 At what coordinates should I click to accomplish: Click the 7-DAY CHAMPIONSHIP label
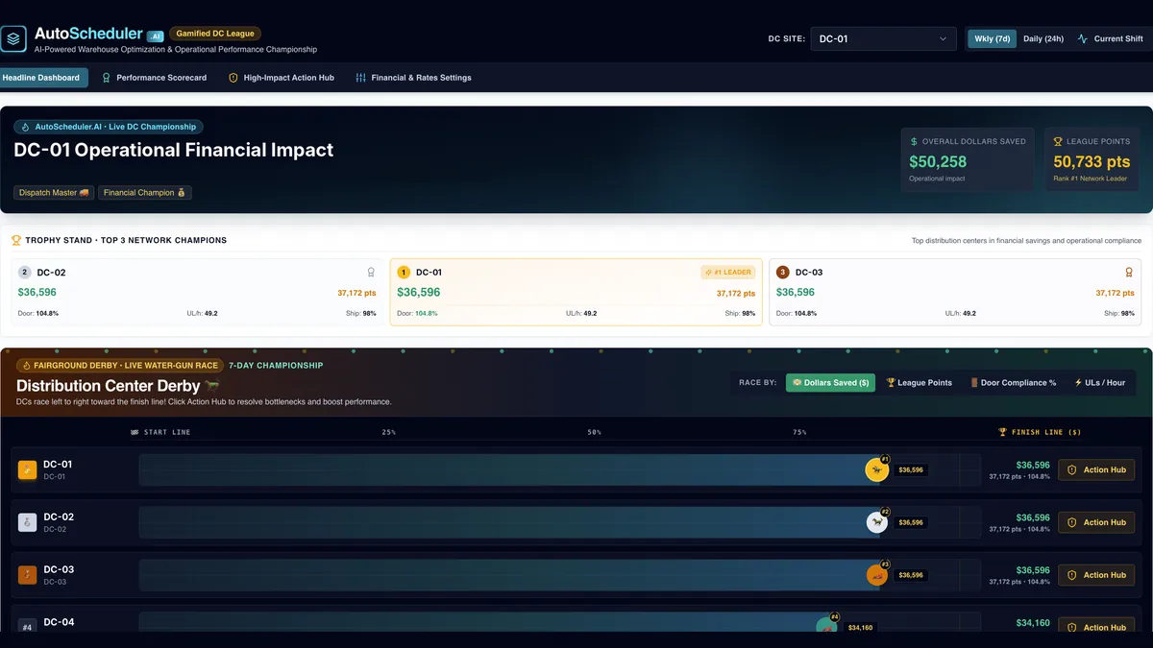276,366
